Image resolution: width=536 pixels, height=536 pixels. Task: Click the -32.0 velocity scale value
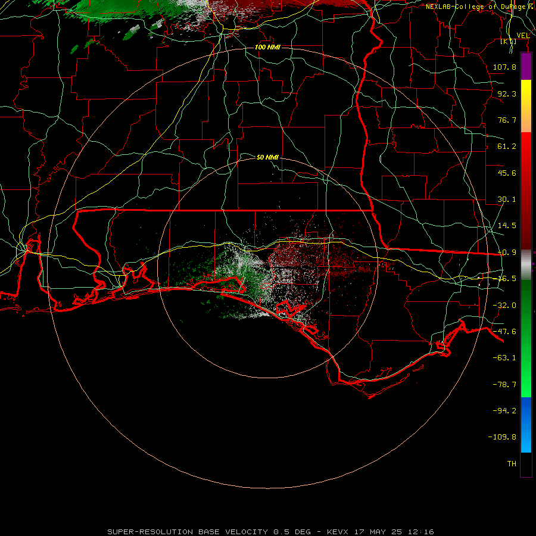click(504, 306)
